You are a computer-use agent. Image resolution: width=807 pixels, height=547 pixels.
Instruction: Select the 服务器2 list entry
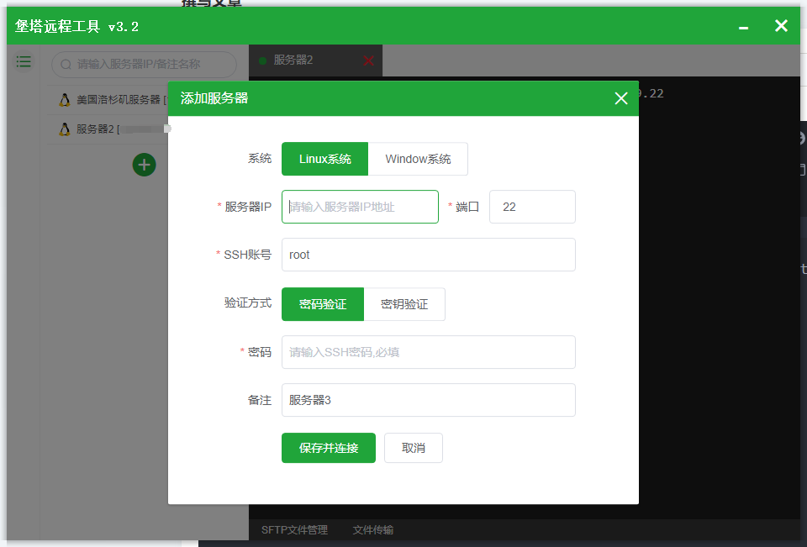[x=109, y=128]
